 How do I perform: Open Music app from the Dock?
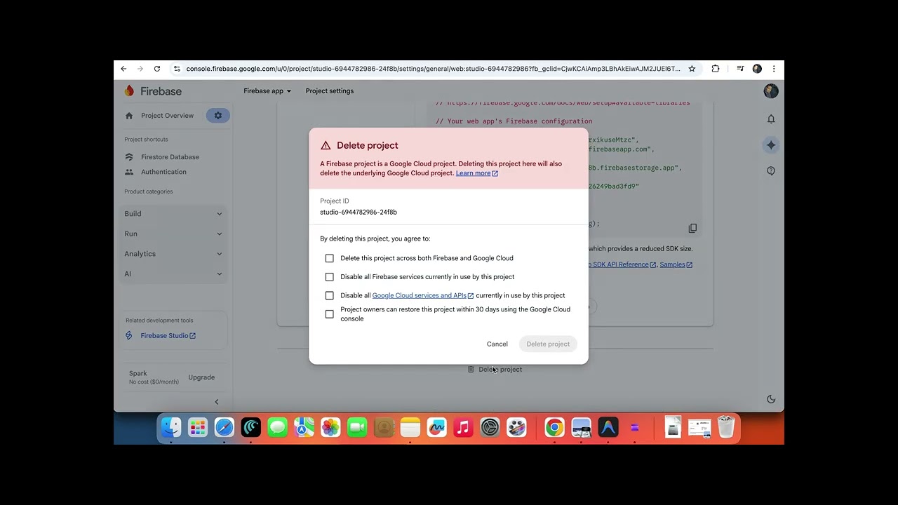463,427
